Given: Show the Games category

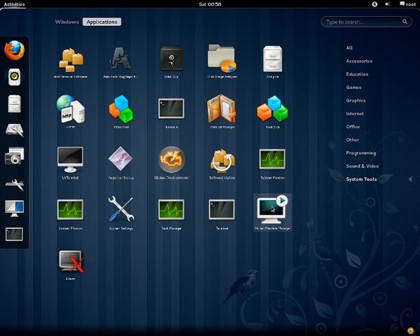Looking at the screenshot, I should point(353,87).
